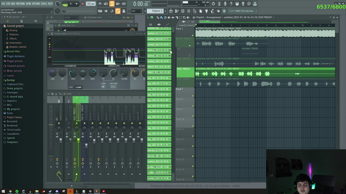Click the red Record button
This screenshot has height=194, width=346.
pyautogui.click(x=83, y=4)
